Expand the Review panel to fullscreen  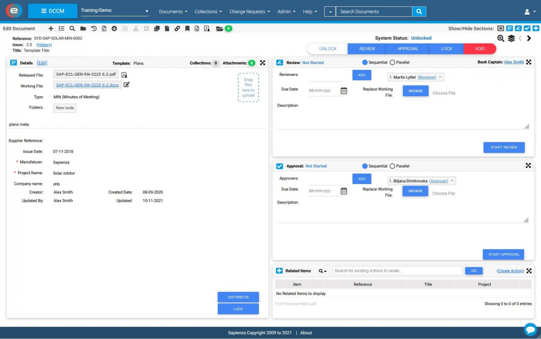point(529,62)
